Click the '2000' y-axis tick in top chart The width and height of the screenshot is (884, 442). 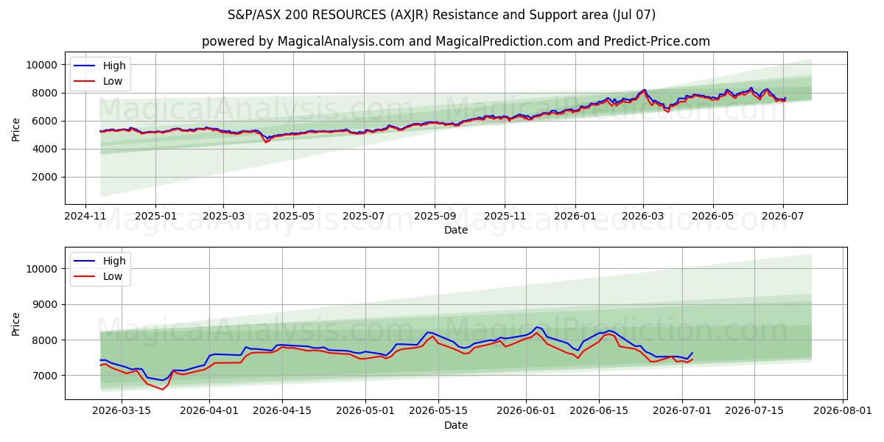click(x=46, y=177)
